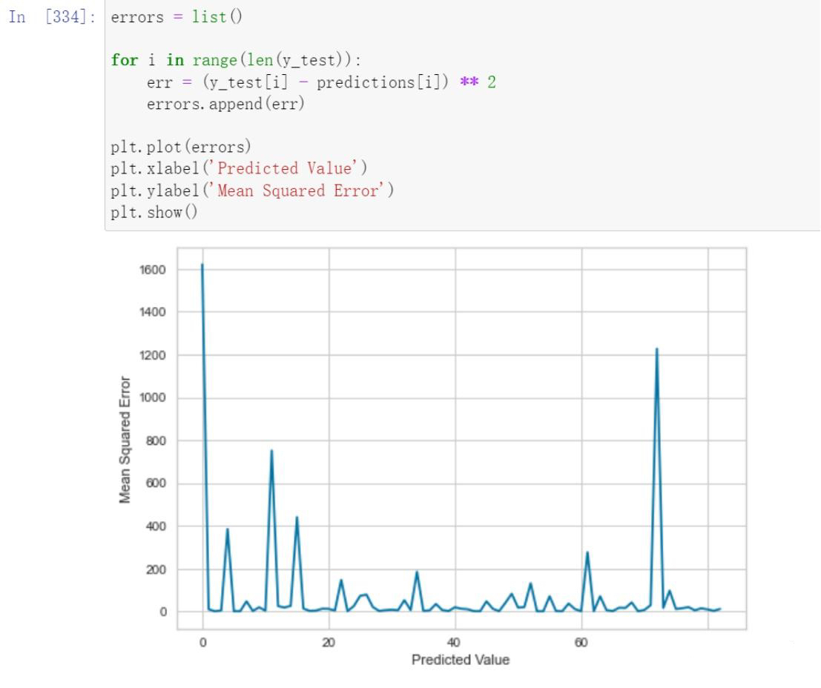Click the 1200 y-axis tick label

[x=152, y=355]
